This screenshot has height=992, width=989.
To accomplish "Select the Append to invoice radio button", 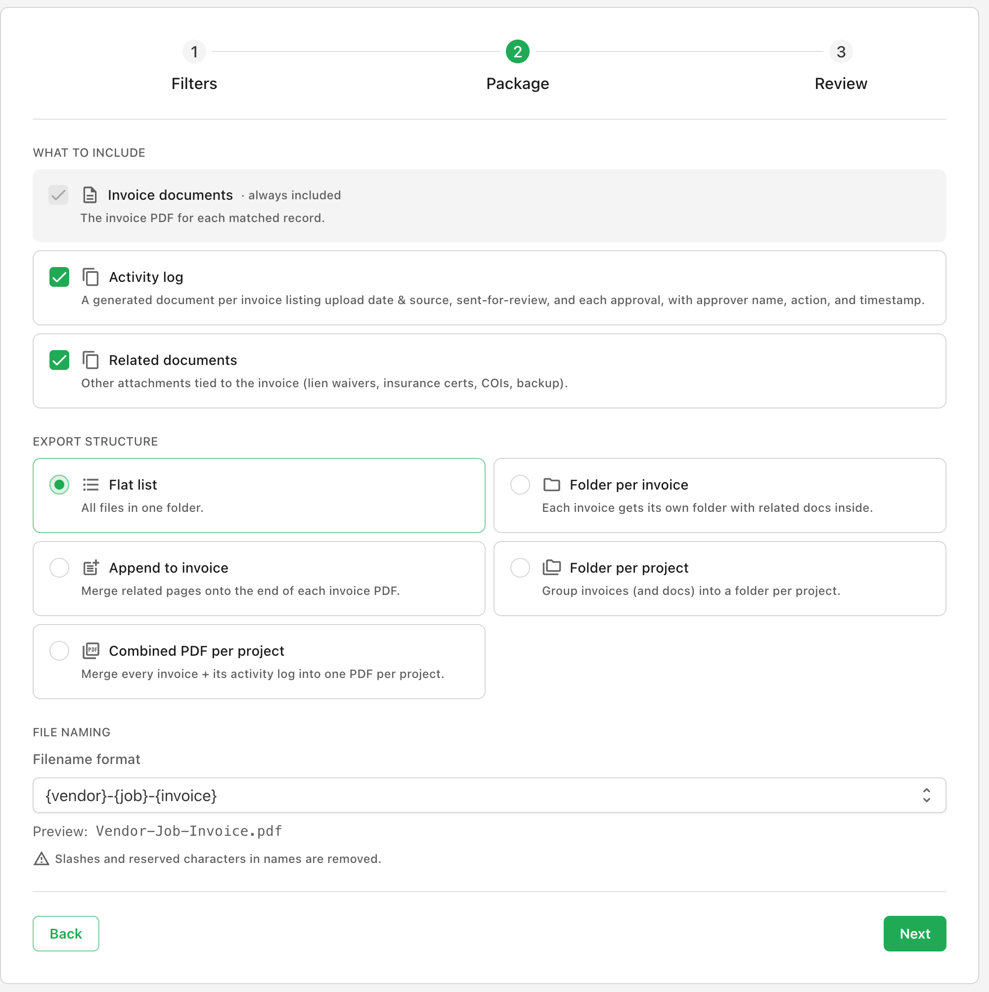I will tap(59, 568).
